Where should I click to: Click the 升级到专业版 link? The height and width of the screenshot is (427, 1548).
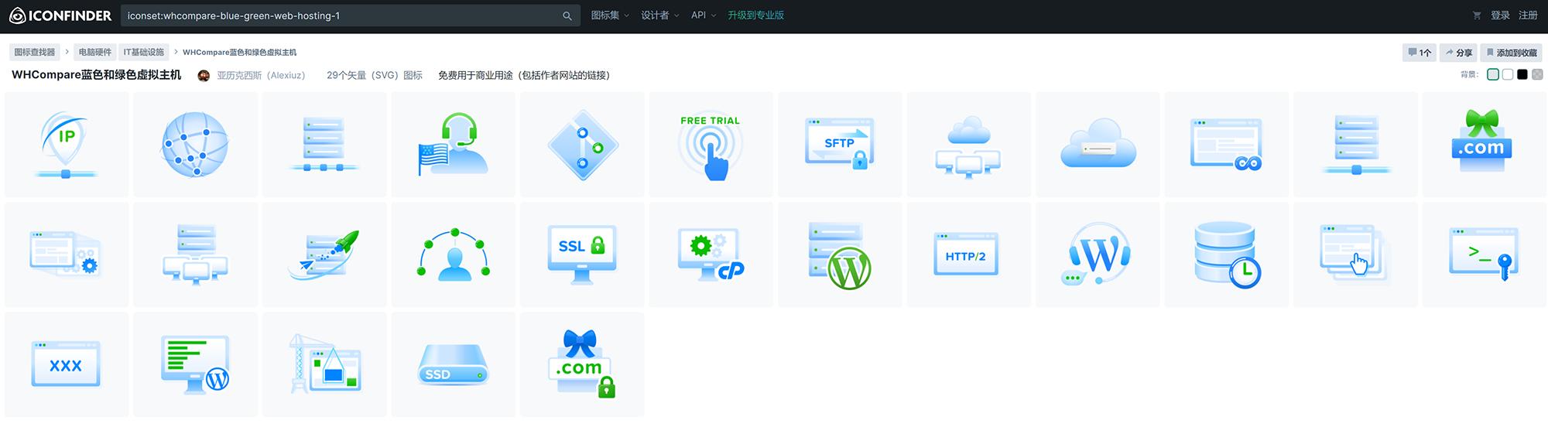pyautogui.click(x=755, y=15)
